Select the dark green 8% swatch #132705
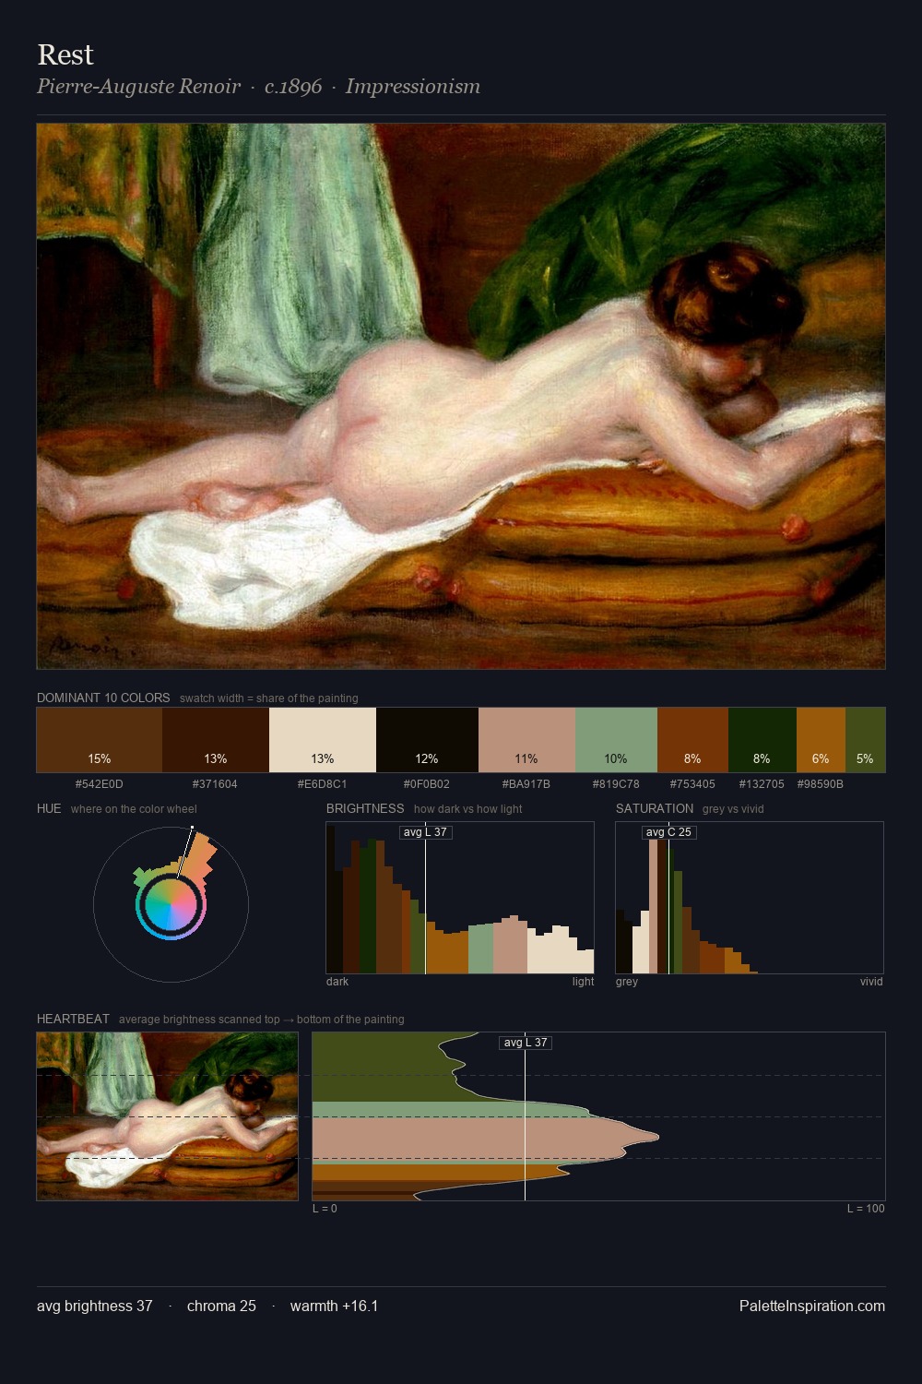Image resolution: width=922 pixels, height=1384 pixels. [x=762, y=739]
